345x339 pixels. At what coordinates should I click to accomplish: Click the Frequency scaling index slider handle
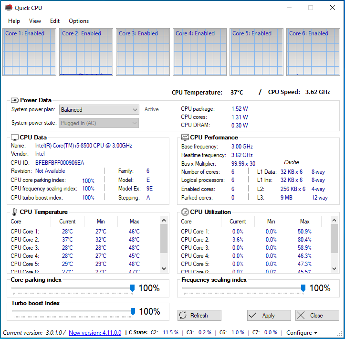[303, 288]
